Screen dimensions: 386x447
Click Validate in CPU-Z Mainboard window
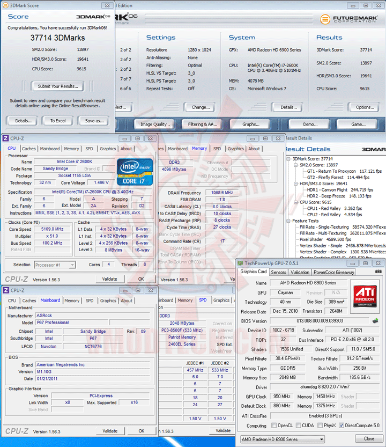110,431
